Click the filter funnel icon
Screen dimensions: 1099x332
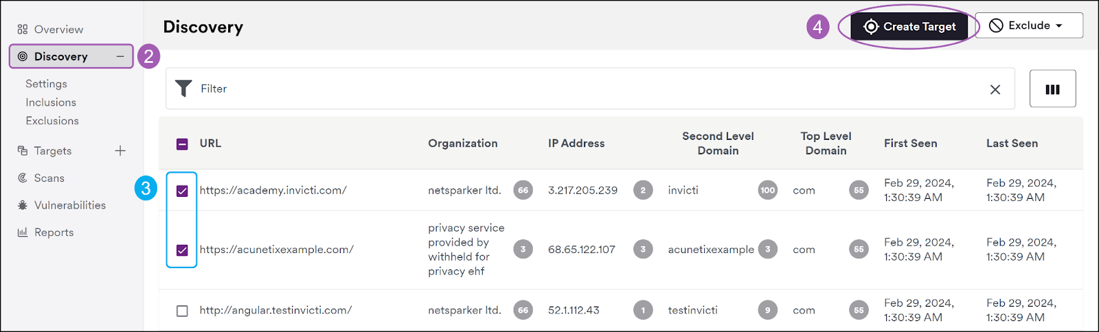pyautogui.click(x=183, y=88)
